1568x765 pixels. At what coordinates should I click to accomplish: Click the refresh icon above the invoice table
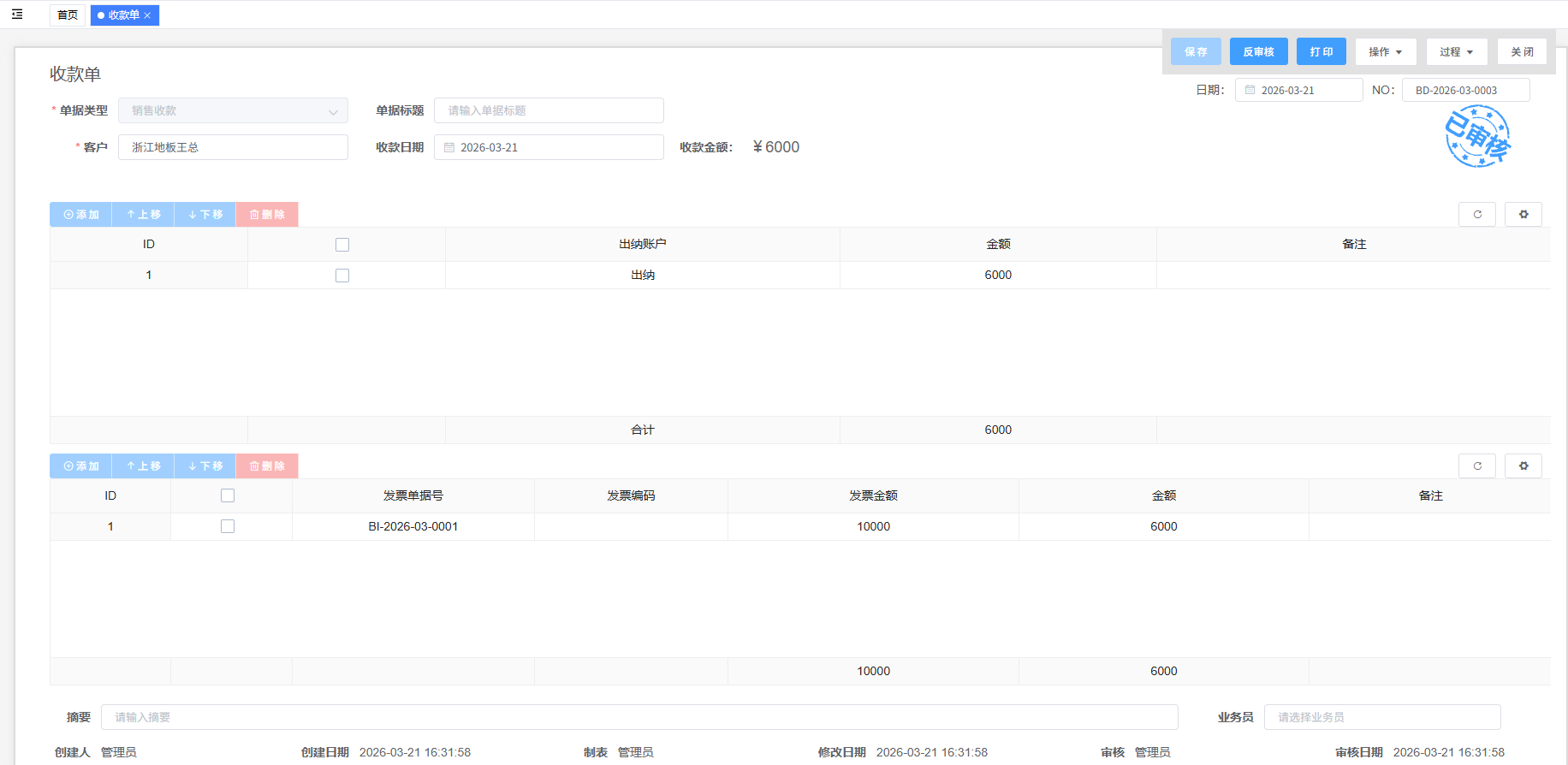(x=1476, y=466)
